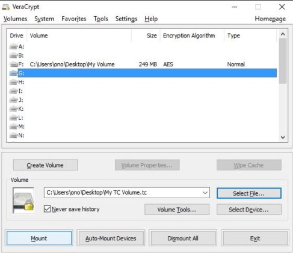Click the Type column header
Screen dimensions: 293x253
[x=250, y=36]
